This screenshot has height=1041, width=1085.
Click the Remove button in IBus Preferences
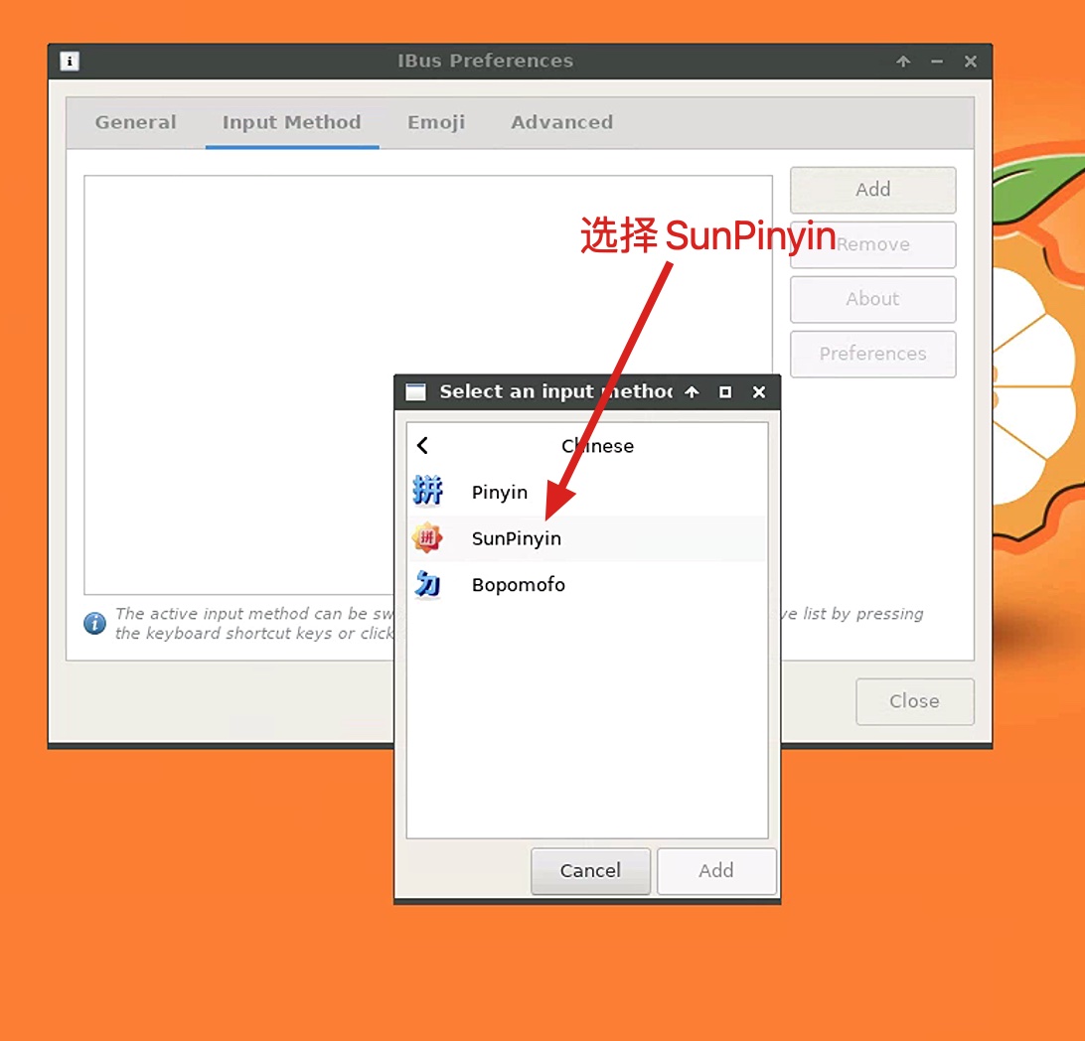coord(872,244)
